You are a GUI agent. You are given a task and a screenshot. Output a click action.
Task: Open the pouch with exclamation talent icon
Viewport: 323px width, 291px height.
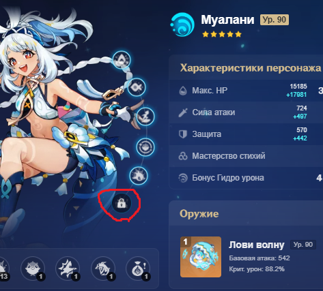pyautogui.click(x=138, y=269)
